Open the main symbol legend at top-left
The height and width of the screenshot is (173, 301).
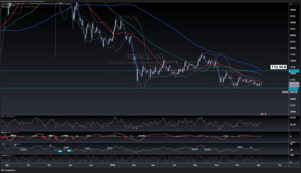pos(36,4)
